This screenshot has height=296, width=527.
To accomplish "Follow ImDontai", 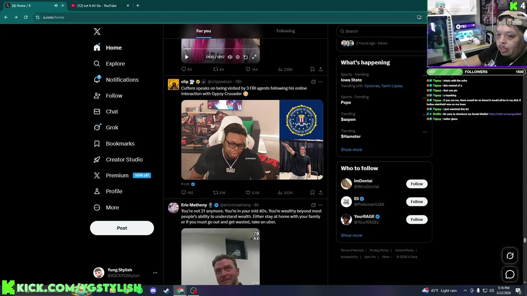I will click(417, 184).
